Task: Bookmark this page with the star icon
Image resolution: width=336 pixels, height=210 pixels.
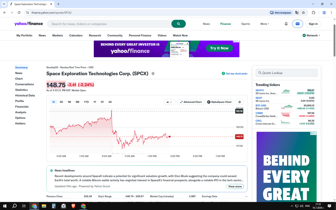Action: coord(304,13)
